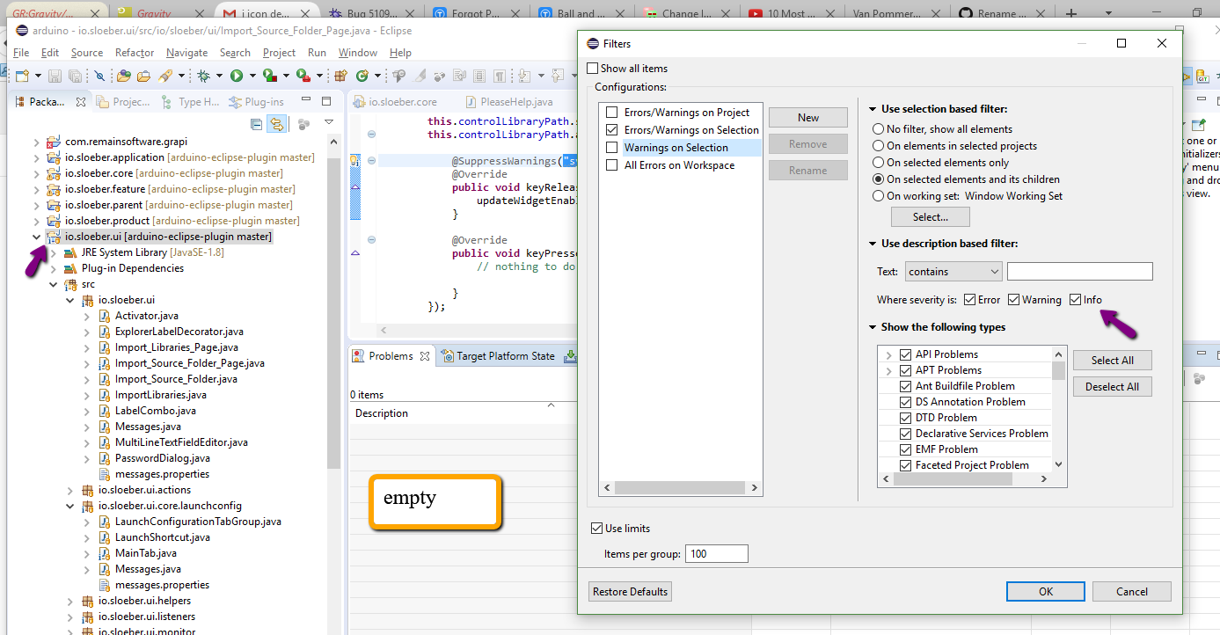Click the Debug bug icon in toolbar
The height and width of the screenshot is (635, 1220).
point(204,77)
